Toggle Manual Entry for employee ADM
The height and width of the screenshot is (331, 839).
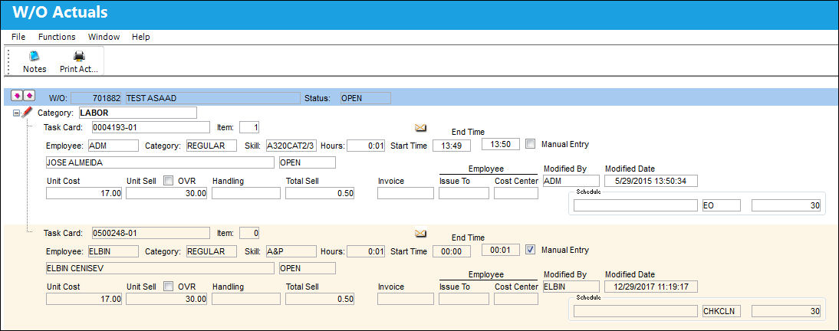530,144
